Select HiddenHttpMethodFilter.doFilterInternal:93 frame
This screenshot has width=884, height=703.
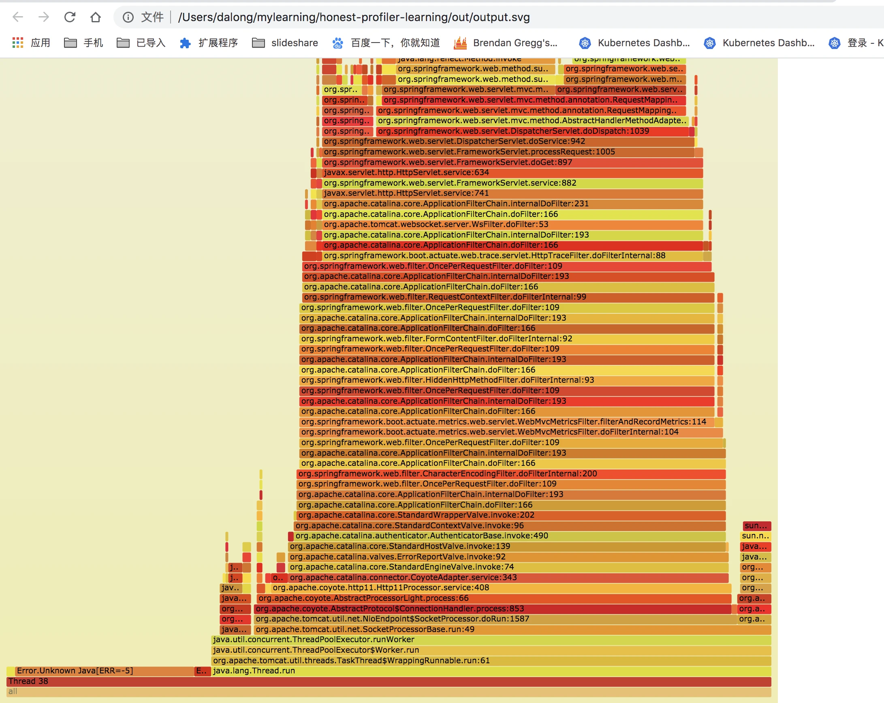tap(507, 380)
